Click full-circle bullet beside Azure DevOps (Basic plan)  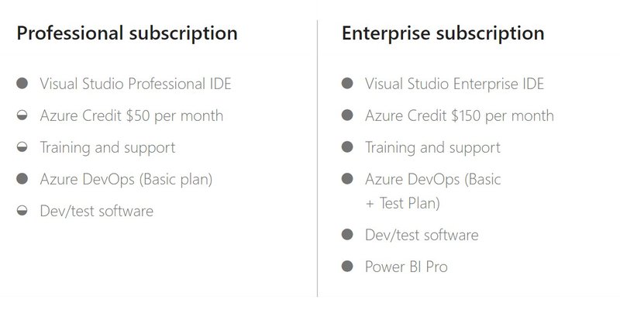coord(22,179)
